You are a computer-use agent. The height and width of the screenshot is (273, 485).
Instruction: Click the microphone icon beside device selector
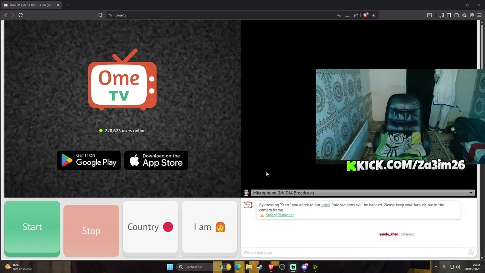click(246, 193)
